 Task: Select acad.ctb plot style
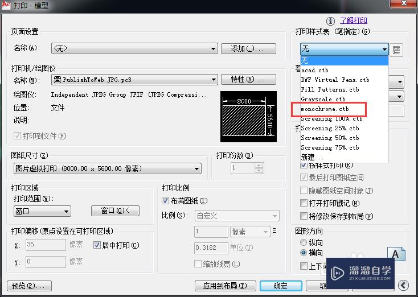point(344,71)
